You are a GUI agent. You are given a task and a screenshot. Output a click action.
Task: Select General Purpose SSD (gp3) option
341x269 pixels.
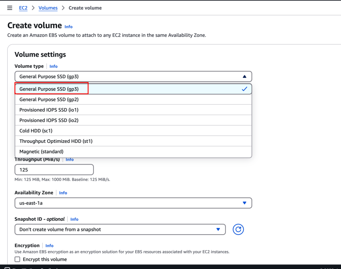133,89
